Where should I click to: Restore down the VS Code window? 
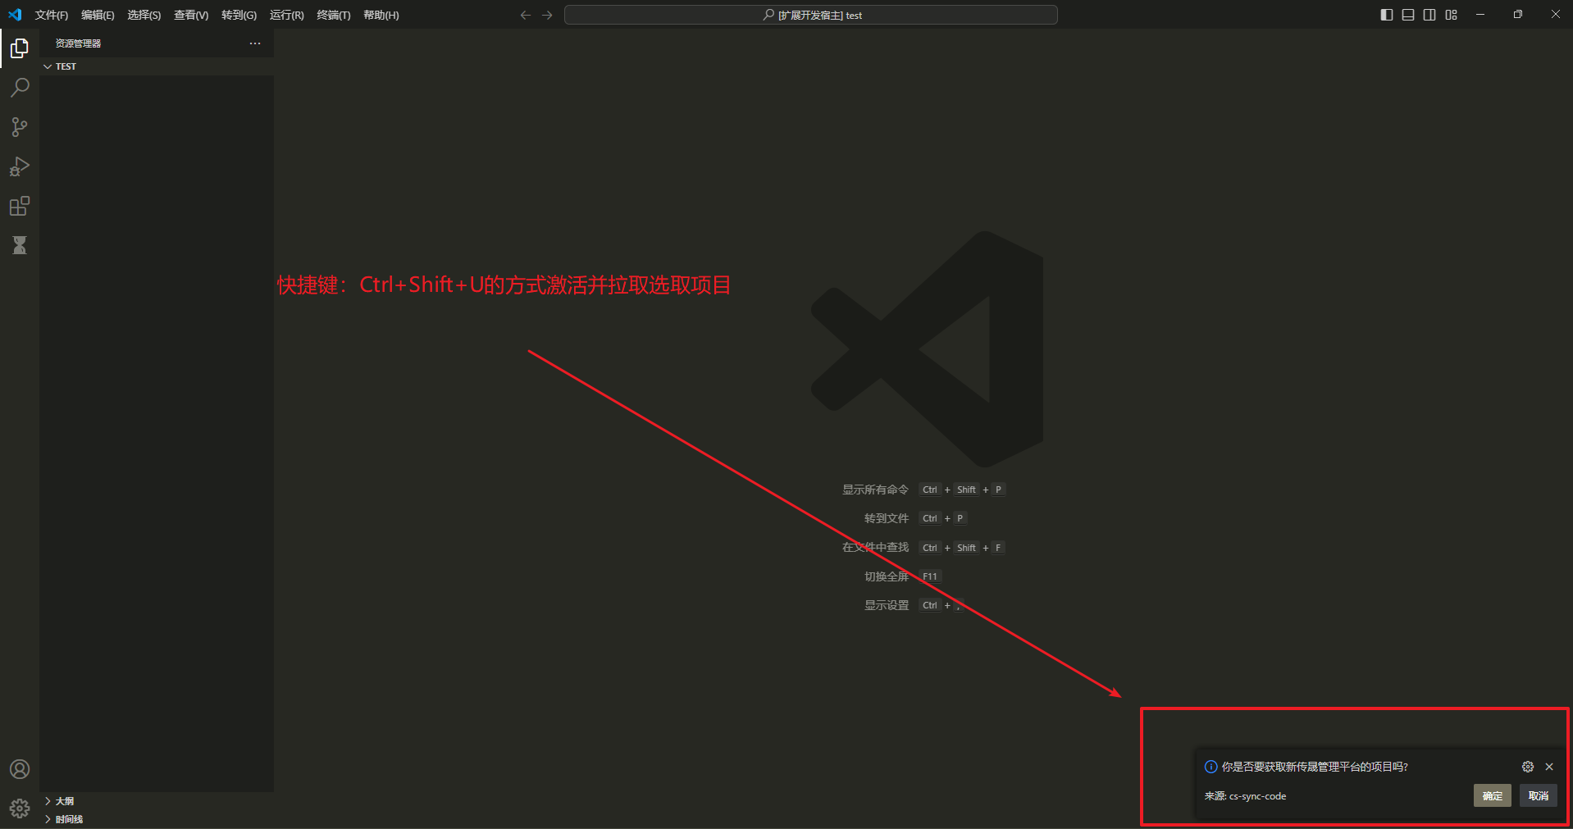click(x=1518, y=15)
